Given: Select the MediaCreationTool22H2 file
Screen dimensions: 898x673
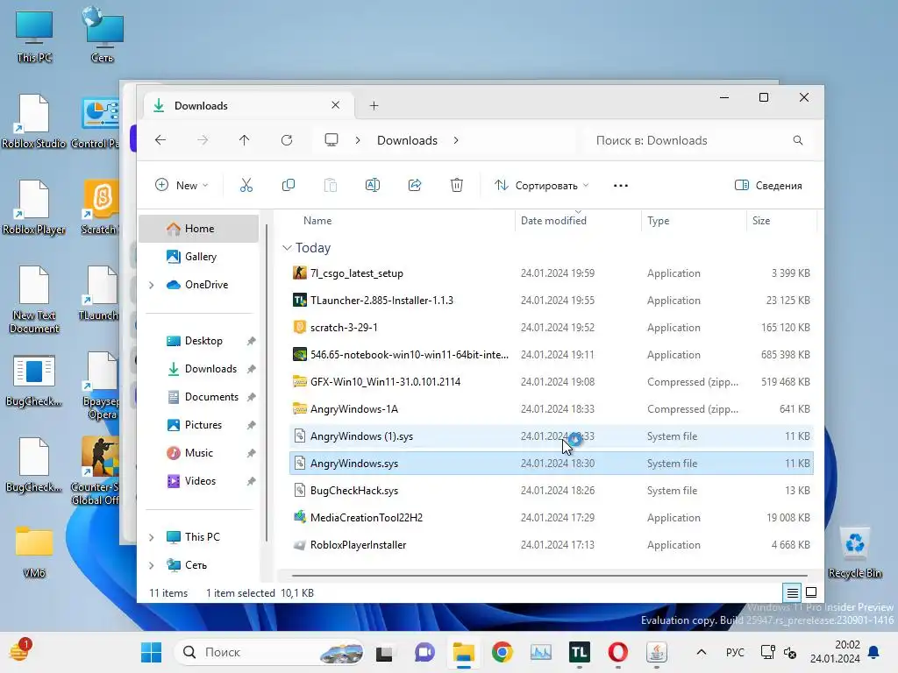Looking at the screenshot, I should coord(551,518).
